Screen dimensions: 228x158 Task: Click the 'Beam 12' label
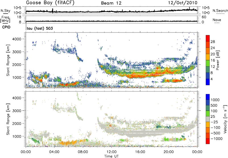click(x=111, y=3)
